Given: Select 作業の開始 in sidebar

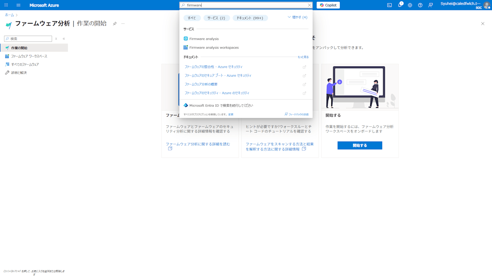Looking at the screenshot, I should [34, 48].
